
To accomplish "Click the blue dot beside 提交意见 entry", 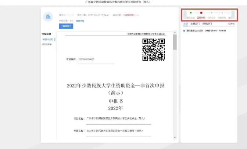I will click(x=184, y=31).
